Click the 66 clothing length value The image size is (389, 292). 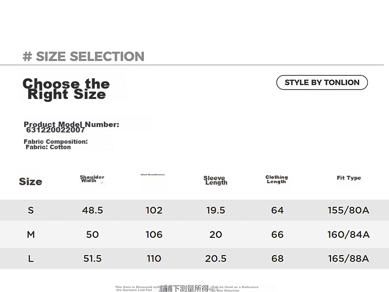(x=277, y=234)
